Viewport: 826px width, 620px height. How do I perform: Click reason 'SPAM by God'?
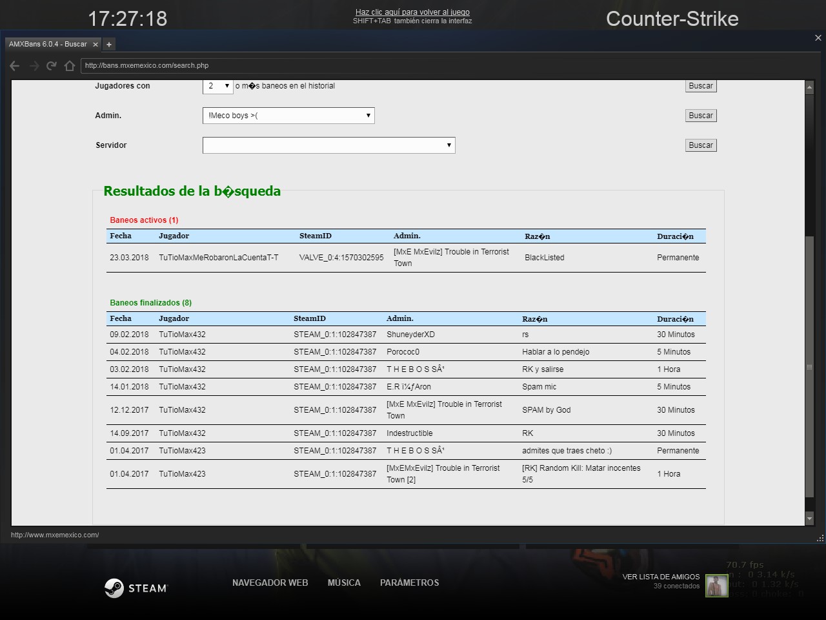[546, 410]
